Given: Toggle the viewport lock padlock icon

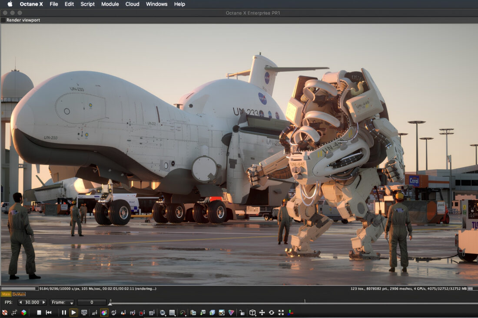Looking at the screenshot, I should point(242,312).
